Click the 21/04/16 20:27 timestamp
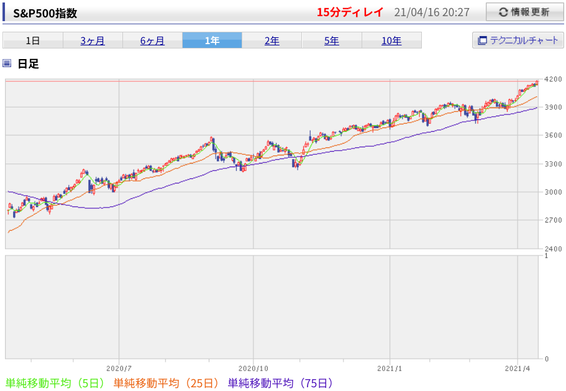The height and width of the screenshot is (391, 566). (432, 12)
